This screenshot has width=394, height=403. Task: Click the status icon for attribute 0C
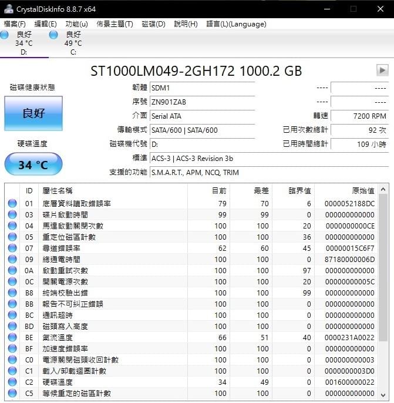pos(12,281)
